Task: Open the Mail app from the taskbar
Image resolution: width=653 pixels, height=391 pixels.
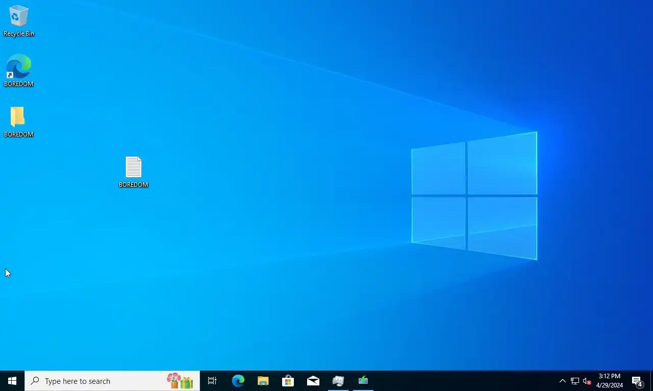Action: [x=313, y=381]
